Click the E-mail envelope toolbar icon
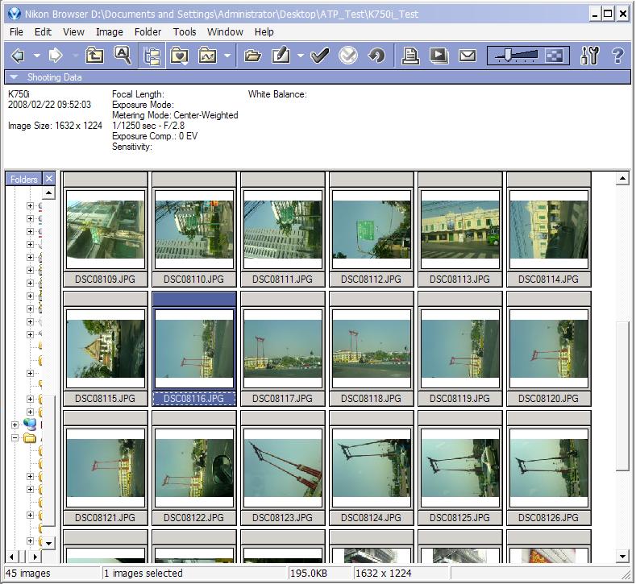This screenshot has height=584, width=636. [x=468, y=56]
